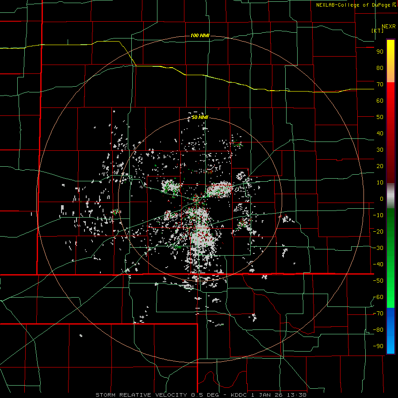This screenshot has width=398, height=398.
Task: Click the positive '50' velocity scale value
Action: click(380, 117)
